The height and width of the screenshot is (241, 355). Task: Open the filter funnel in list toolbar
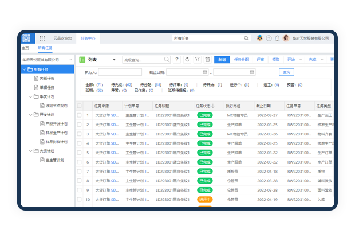pos(196,59)
